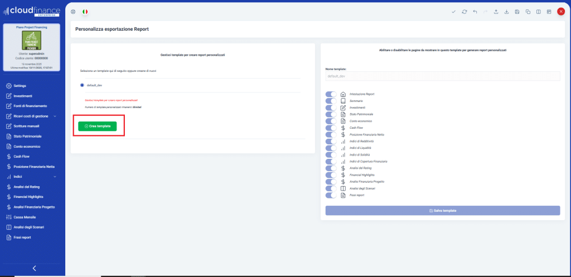Click the green Crea template button
The width and height of the screenshot is (571, 277).
[98, 127]
